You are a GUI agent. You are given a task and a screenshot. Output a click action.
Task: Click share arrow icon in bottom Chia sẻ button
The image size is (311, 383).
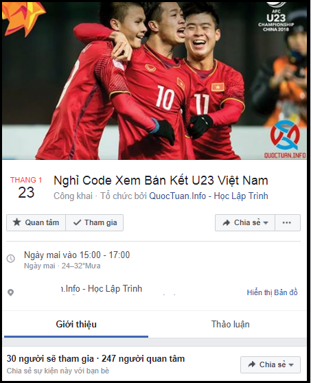252,364
